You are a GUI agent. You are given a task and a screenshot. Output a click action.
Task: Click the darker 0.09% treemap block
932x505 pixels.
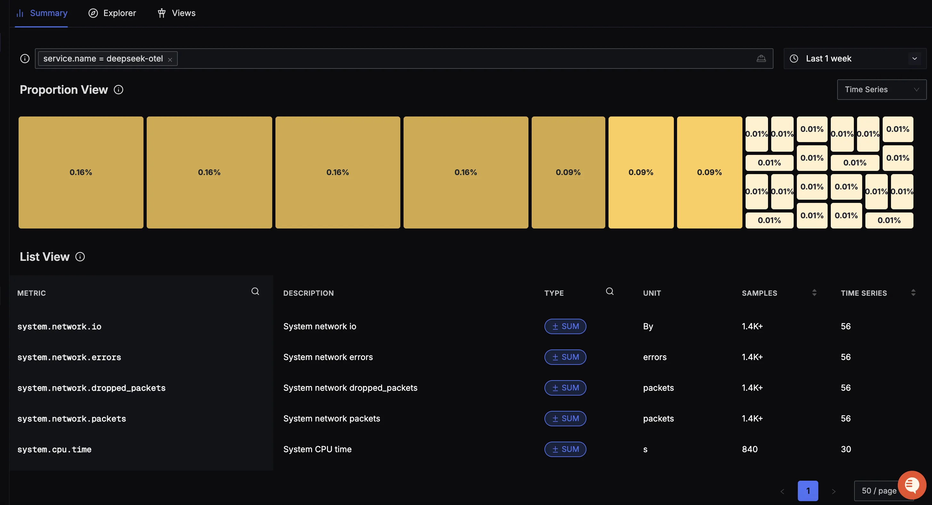click(x=568, y=172)
